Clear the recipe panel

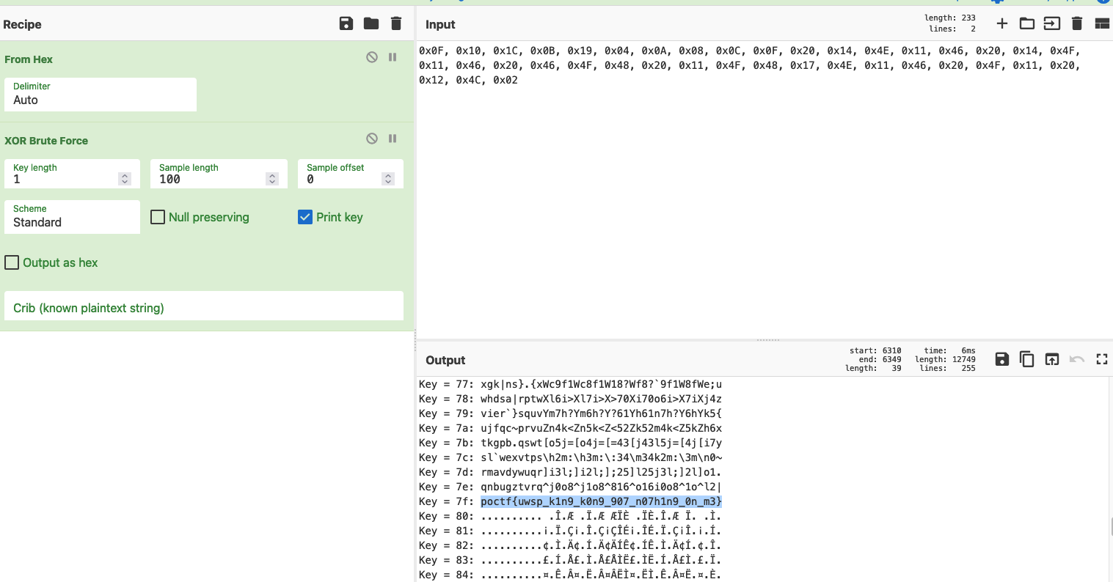click(395, 23)
